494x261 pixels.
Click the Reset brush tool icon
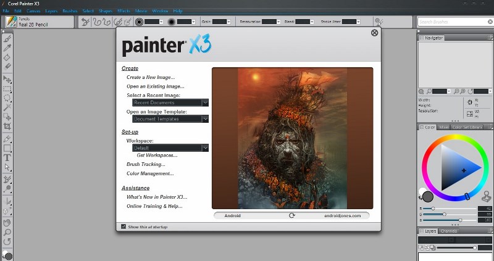click(85, 22)
